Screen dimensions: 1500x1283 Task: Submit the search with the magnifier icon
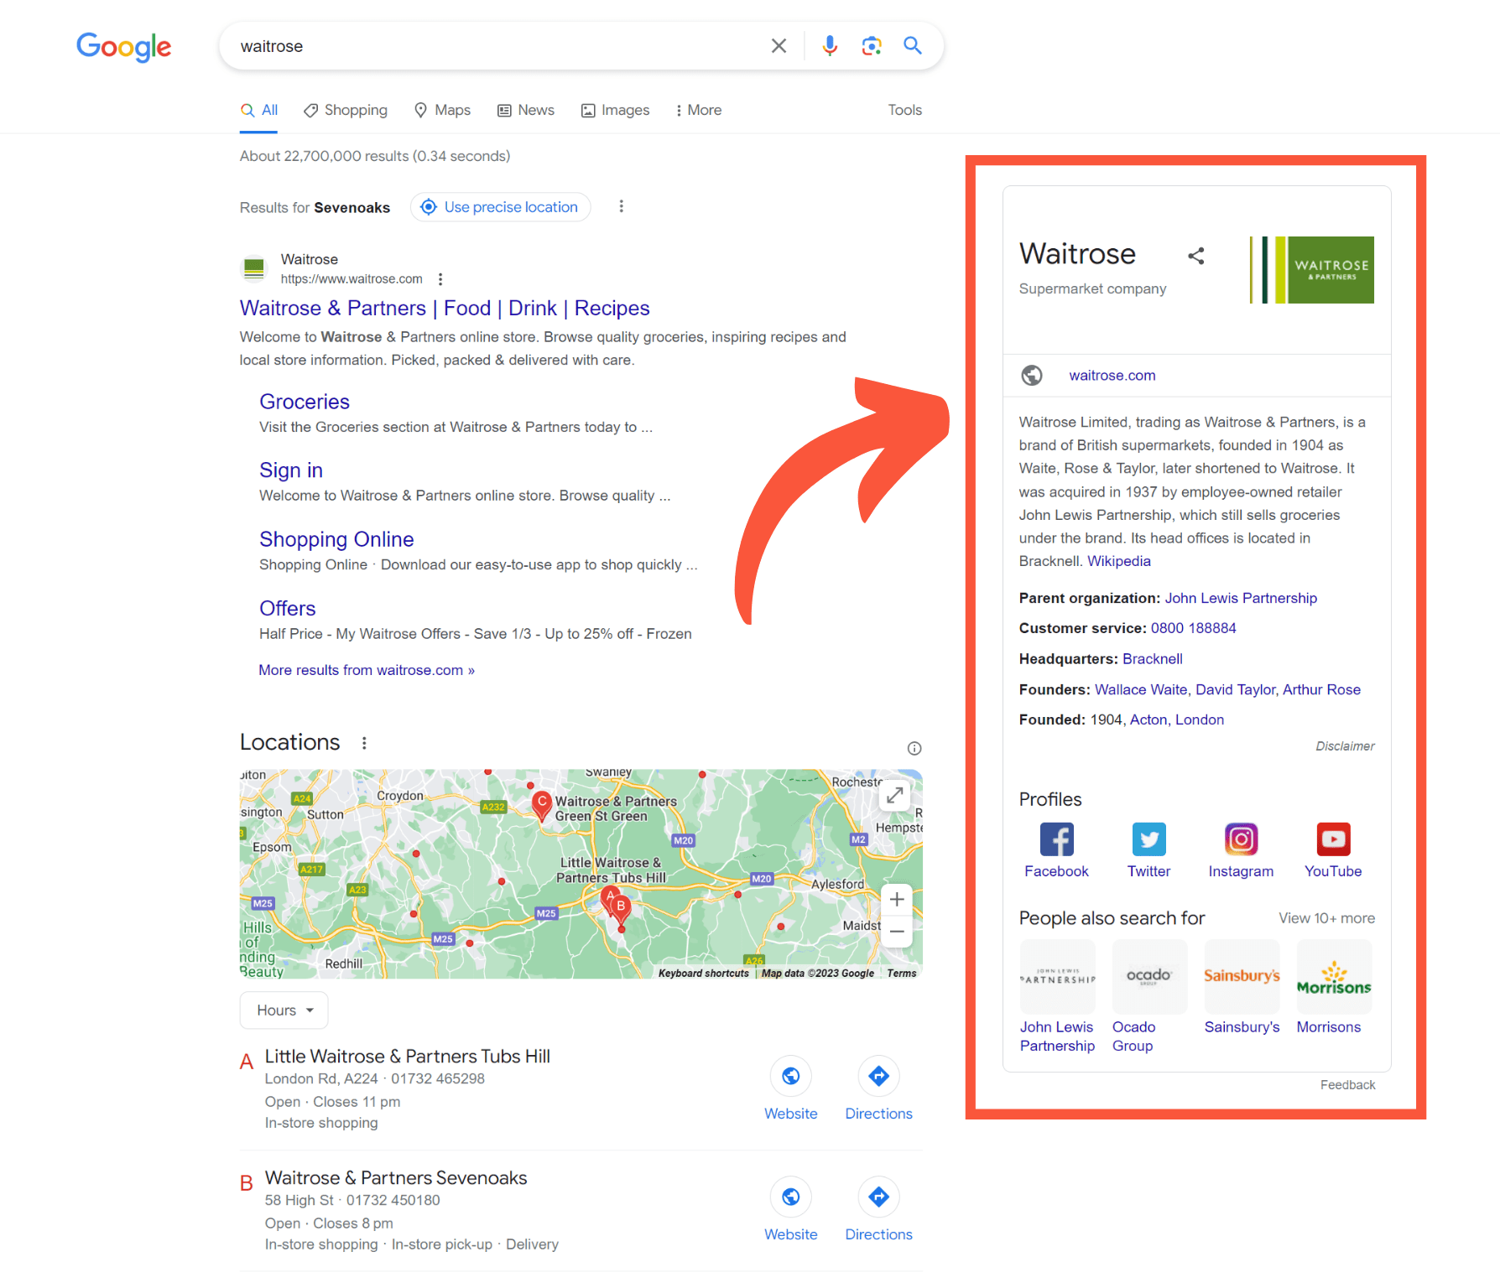(913, 45)
